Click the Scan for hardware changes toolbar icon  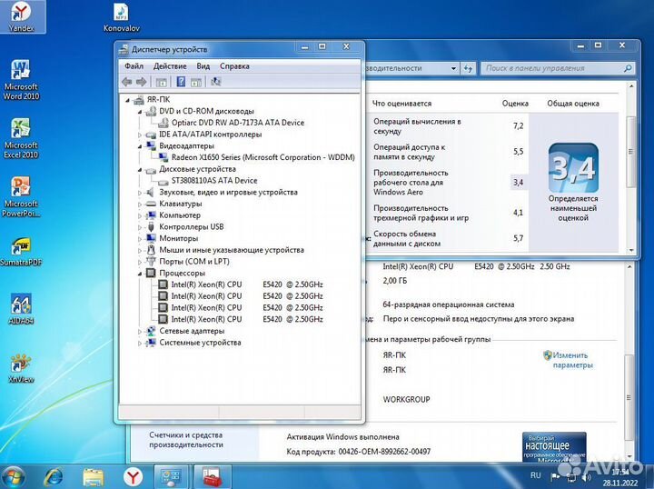(x=215, y=82)
